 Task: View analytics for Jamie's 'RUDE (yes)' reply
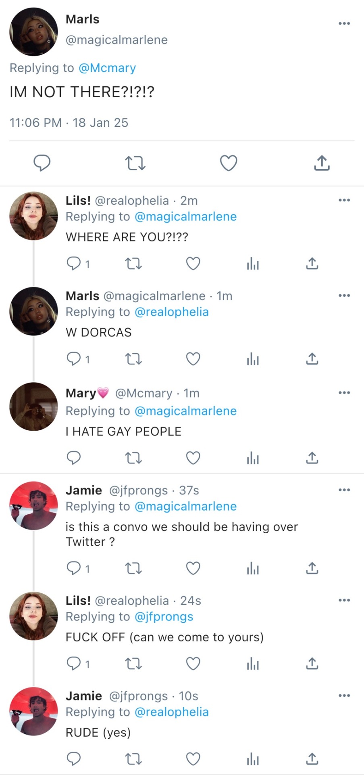click(253, 759)
